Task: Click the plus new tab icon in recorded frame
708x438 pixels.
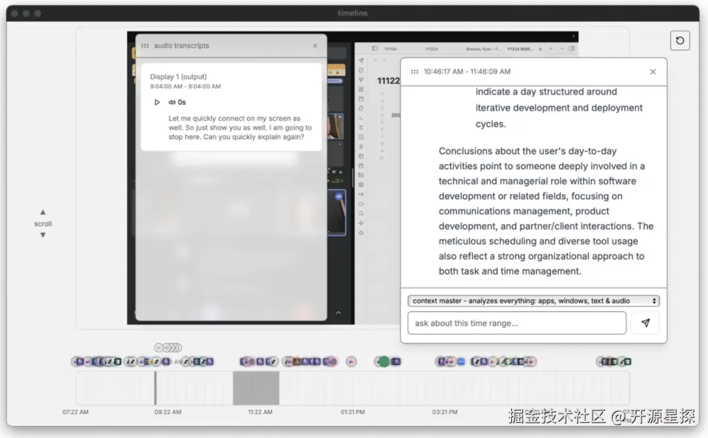Action: [x=551, y=49]
